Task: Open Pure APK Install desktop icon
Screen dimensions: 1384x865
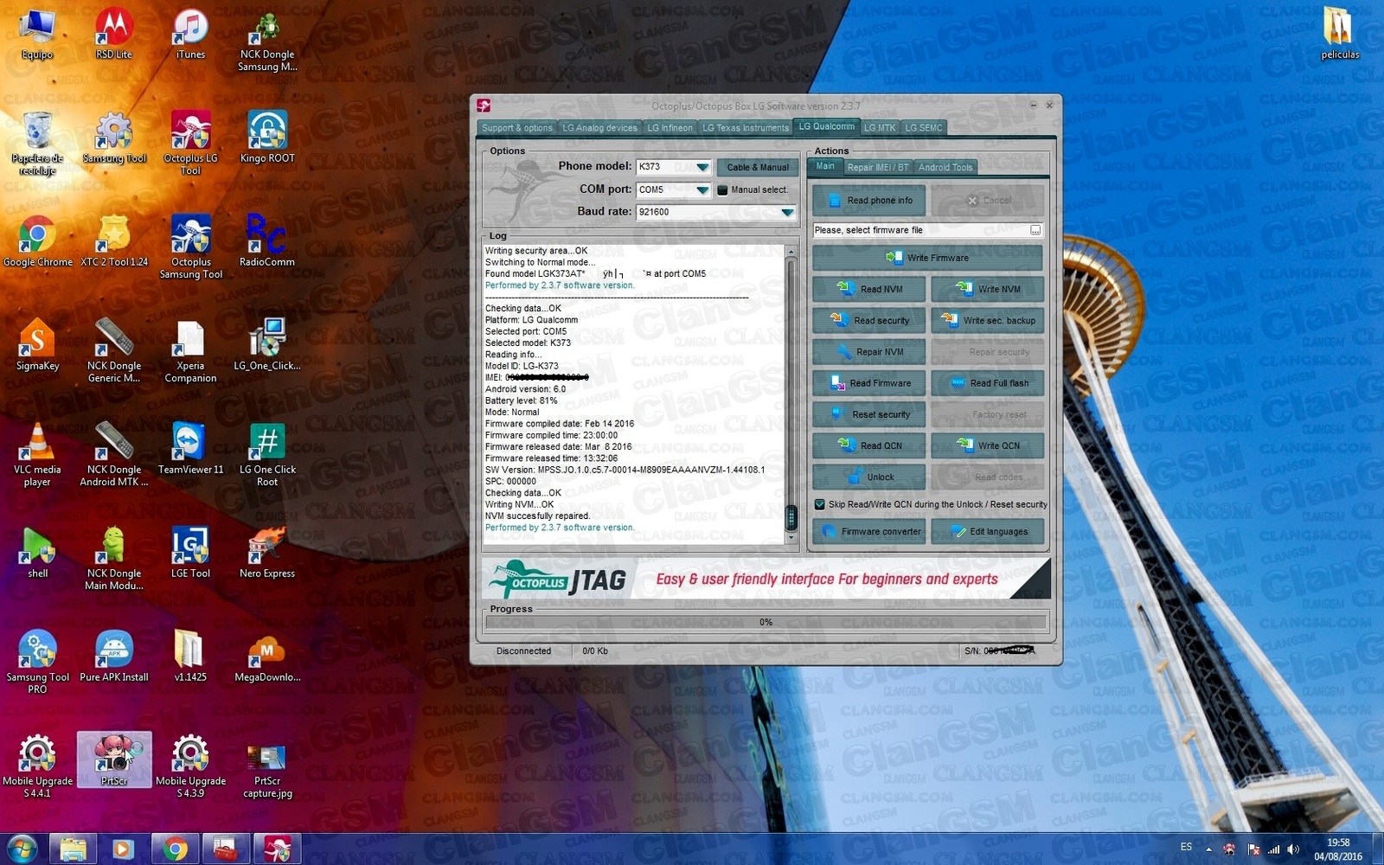Action: (113, 657)
